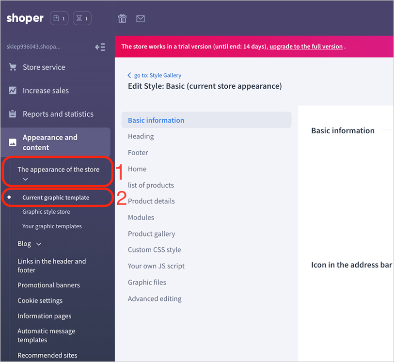
Task: Switch to Product gallery tab
Action: coord(152,234)
